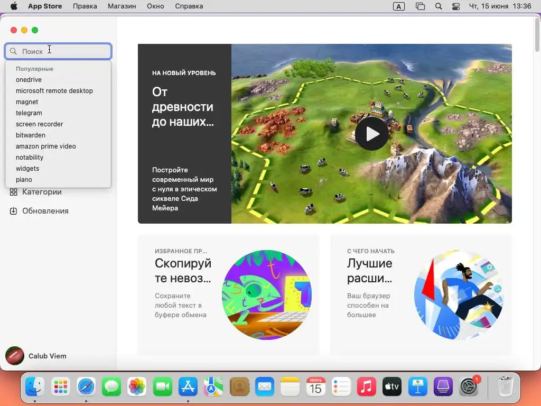The image size is (541, 406).
Task: Open Finder from the Dock
Action: [35, 386]
